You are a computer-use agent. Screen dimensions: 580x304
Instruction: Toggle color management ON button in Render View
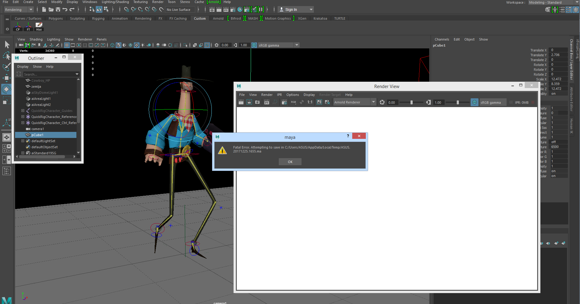pos(475,102)
